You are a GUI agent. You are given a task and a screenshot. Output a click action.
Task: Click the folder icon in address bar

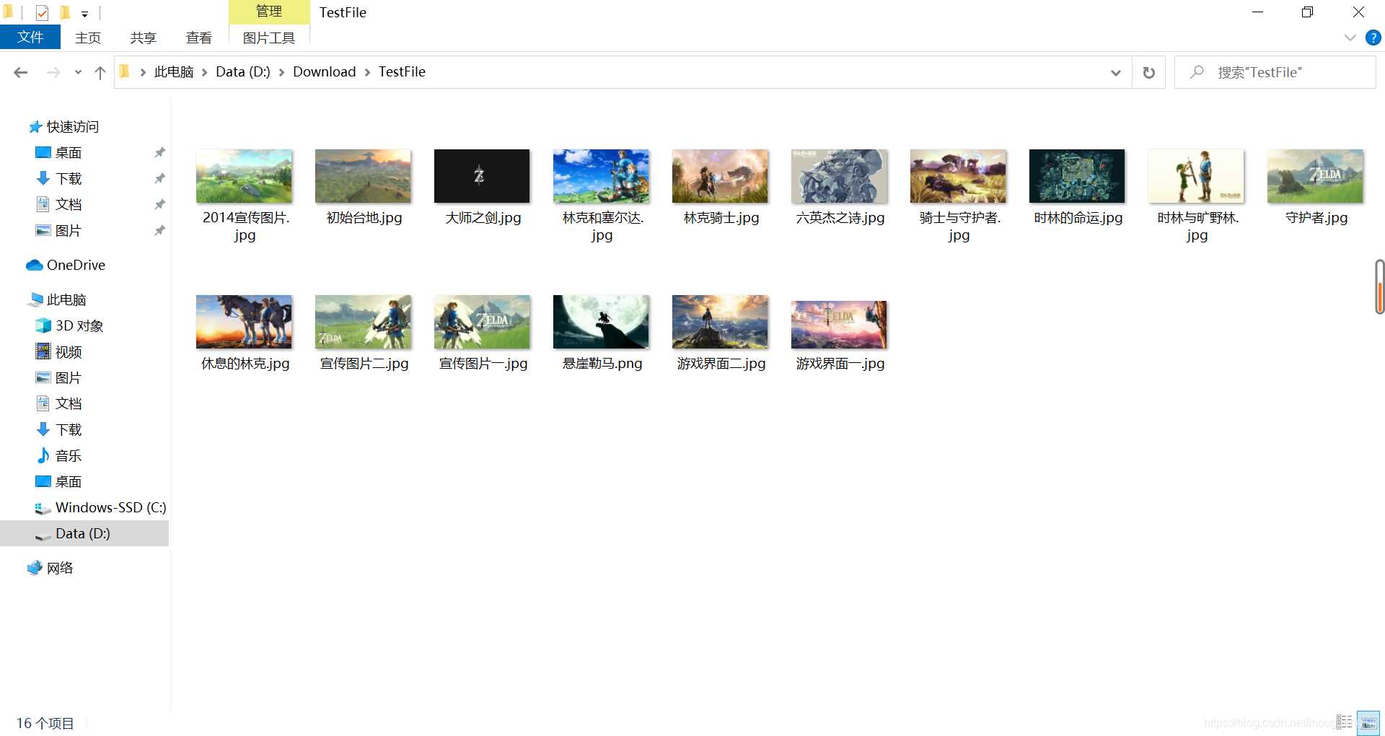[x=125, y=71]
